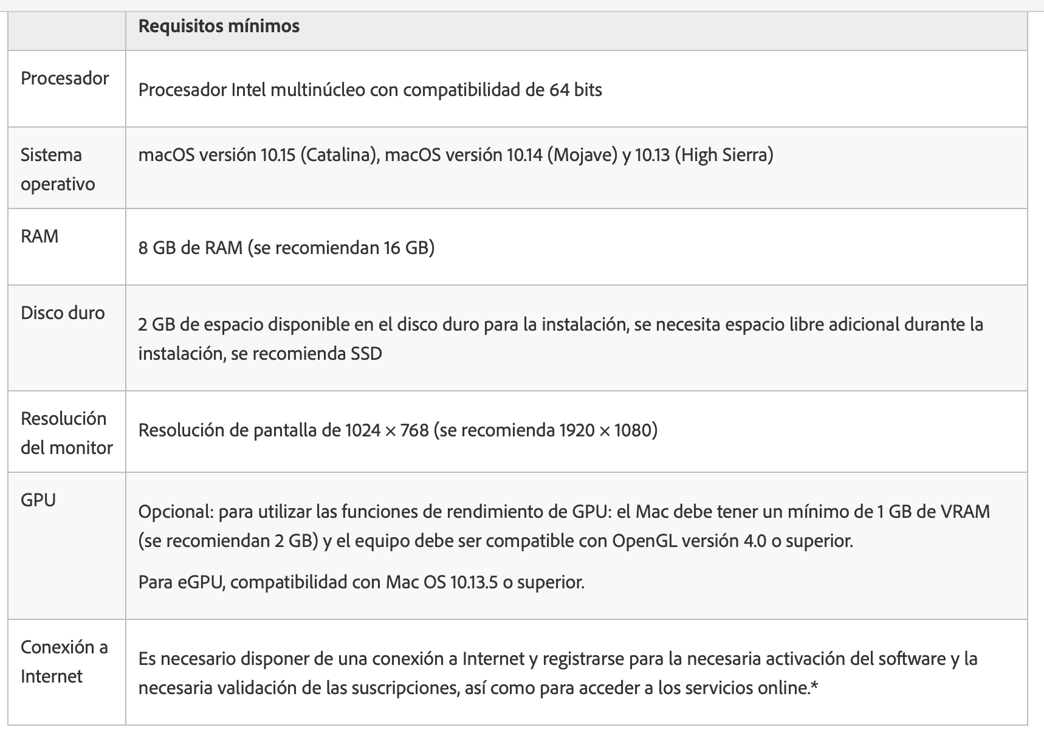Click the "8 GB de RAM" requirement text
Screen dimensions: 1044x733
coord(190,247)
